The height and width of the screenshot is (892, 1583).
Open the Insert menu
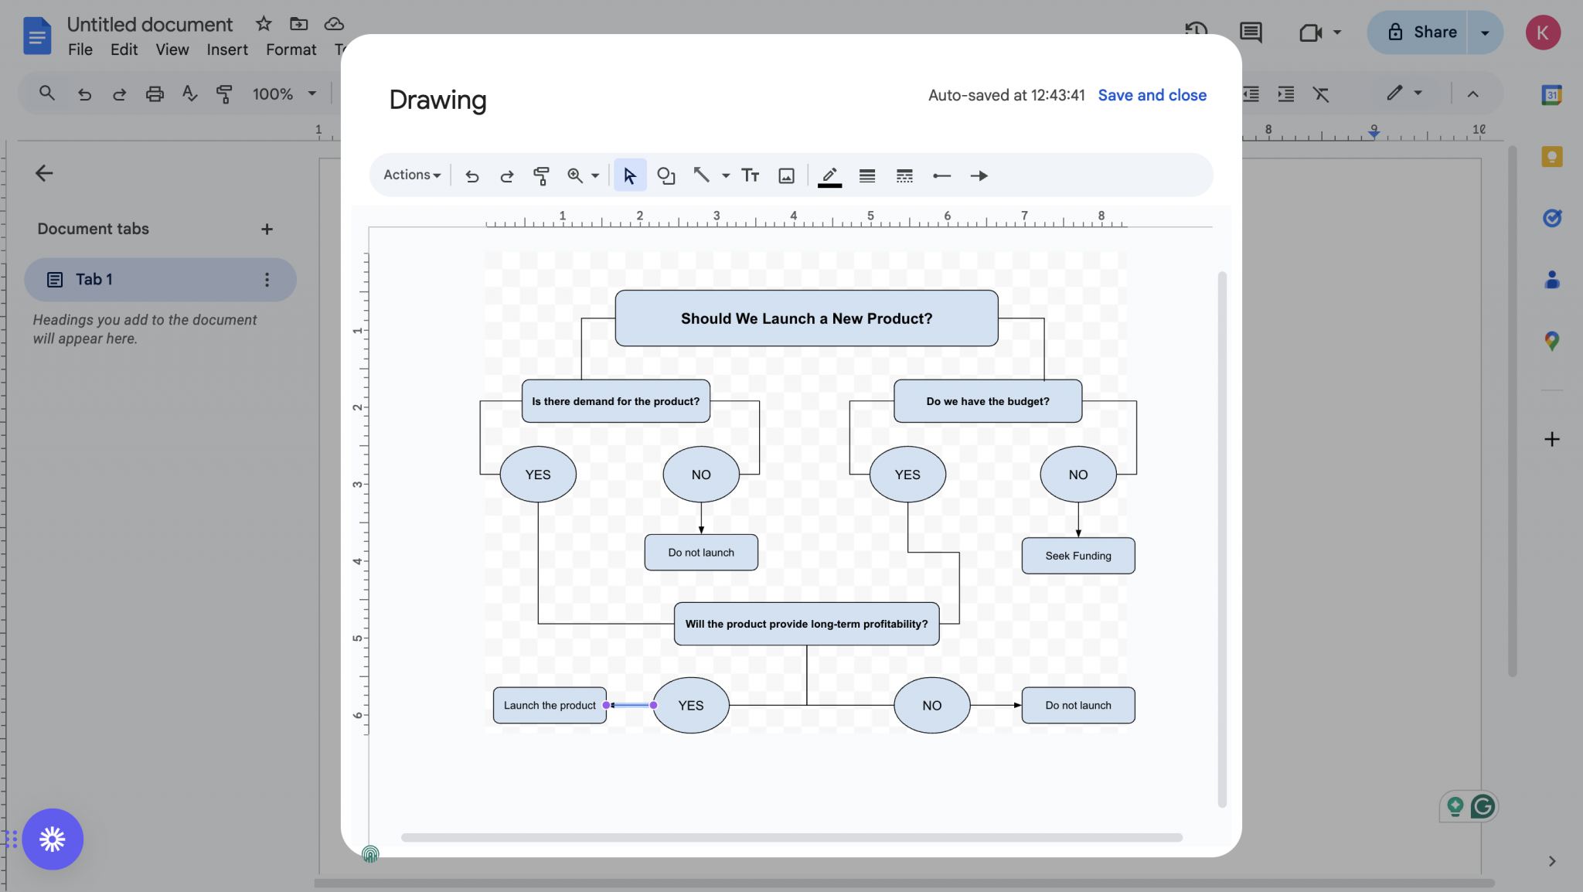tap(226, 49)
